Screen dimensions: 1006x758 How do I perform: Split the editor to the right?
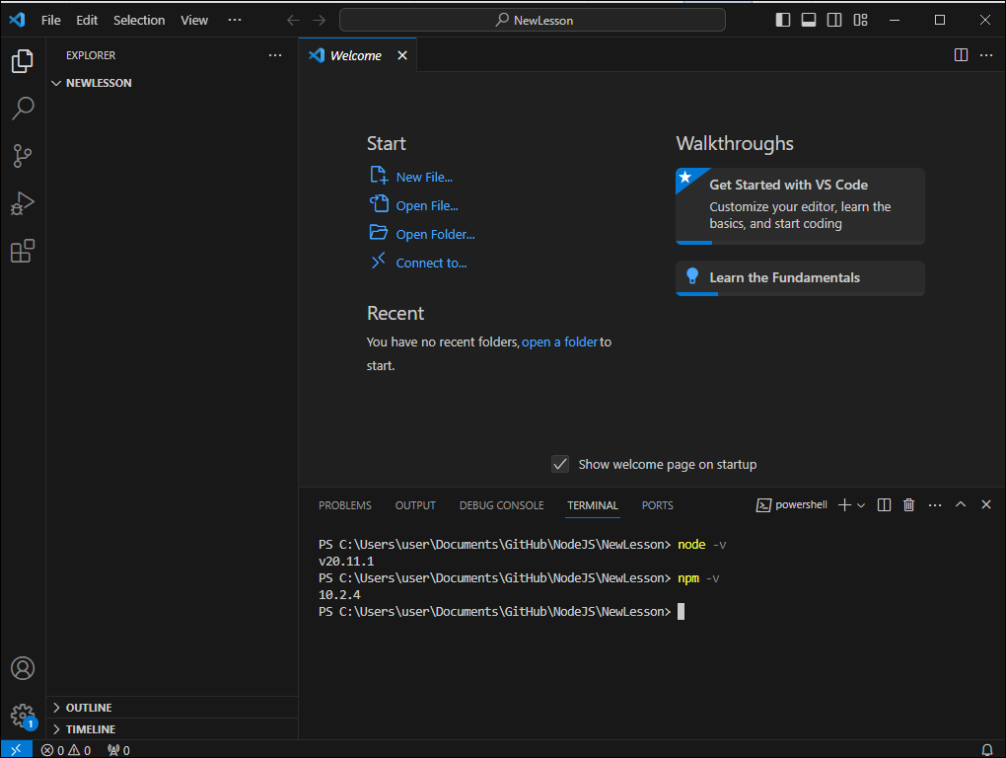coord(961,55)
